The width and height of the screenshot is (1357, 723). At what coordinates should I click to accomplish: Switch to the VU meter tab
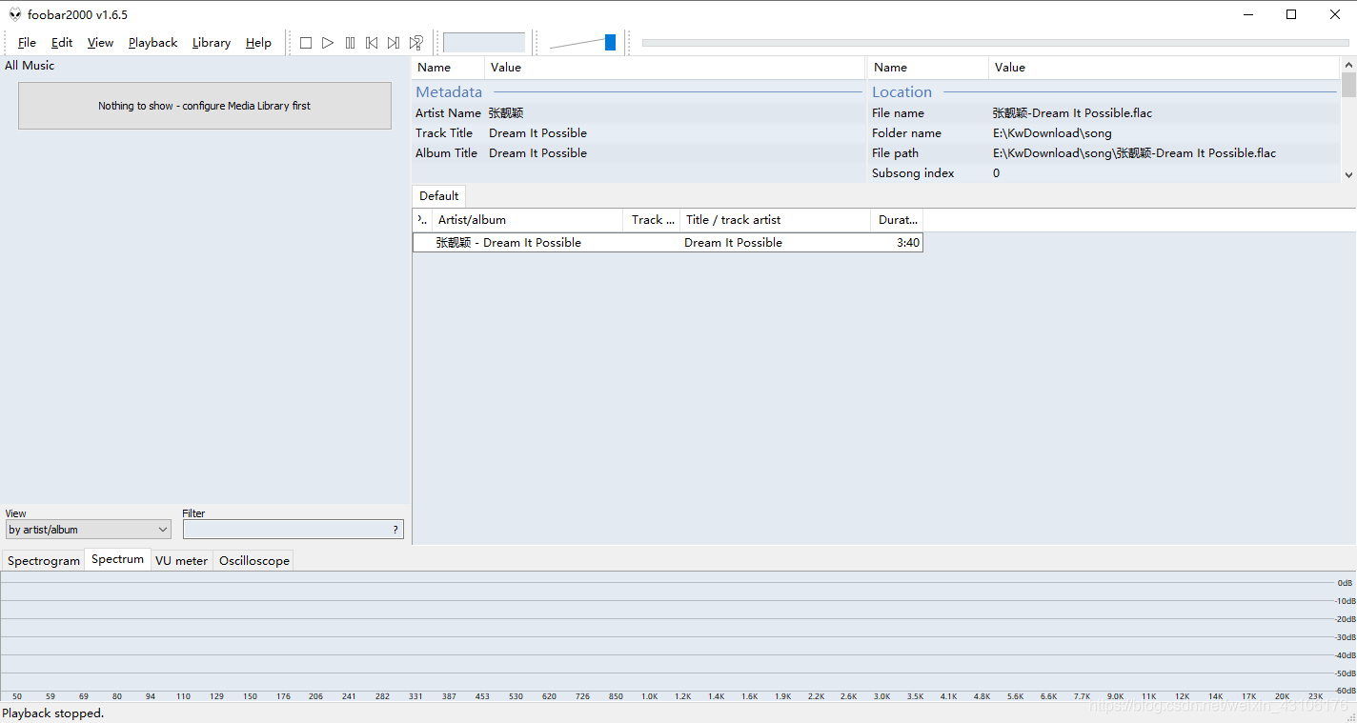tap(181, 561)
